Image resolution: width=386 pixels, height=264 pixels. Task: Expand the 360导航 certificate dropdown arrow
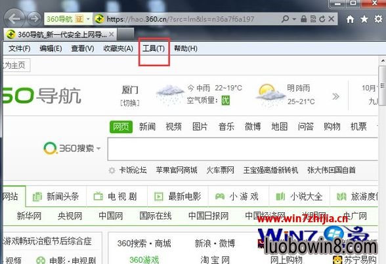coord(88,19)
